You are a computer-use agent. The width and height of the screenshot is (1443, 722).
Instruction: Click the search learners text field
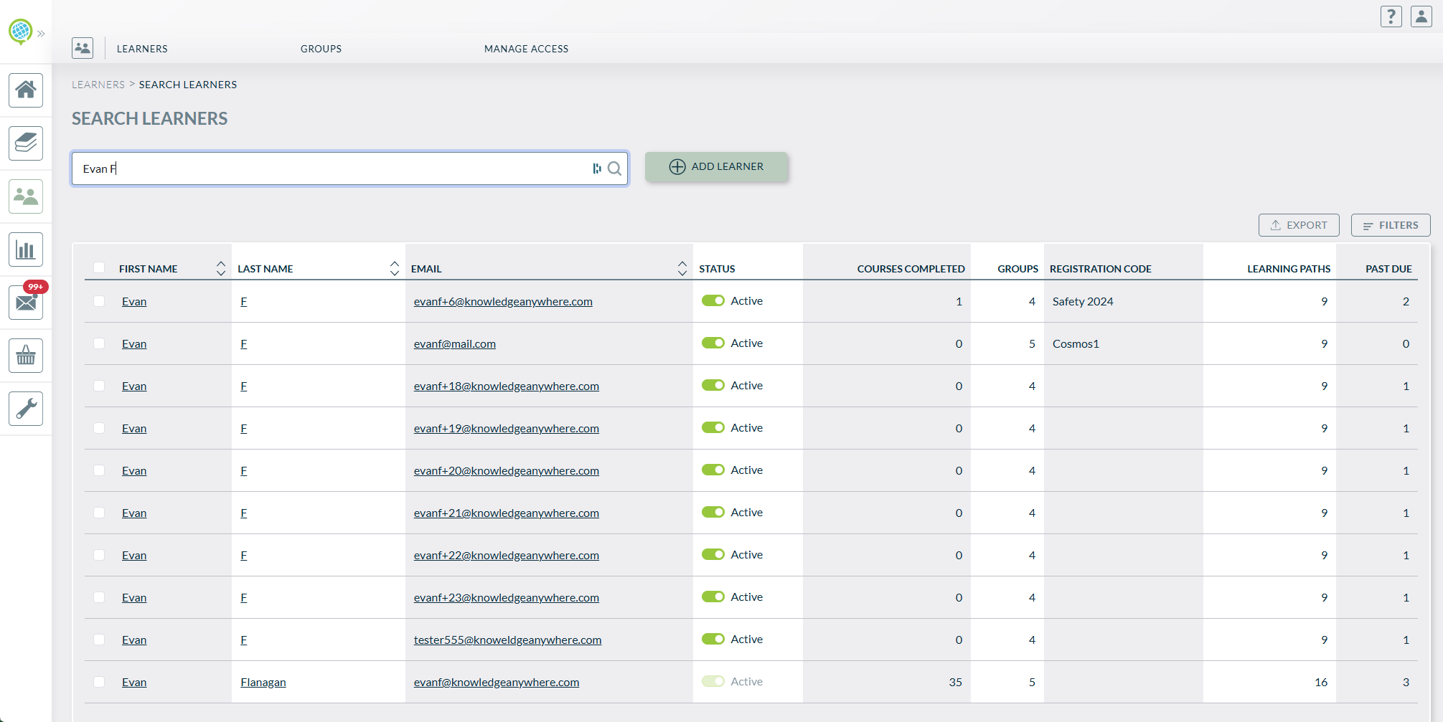(330, 168)
